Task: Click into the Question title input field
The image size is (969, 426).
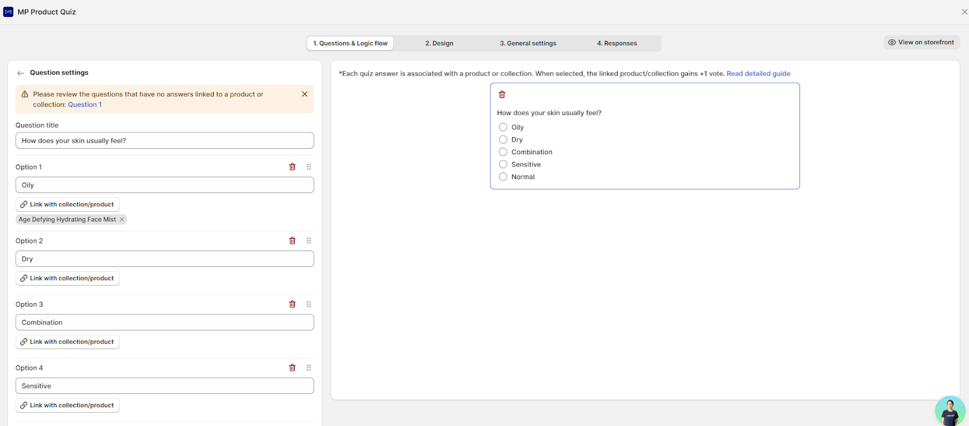Action: coord(165,140)
